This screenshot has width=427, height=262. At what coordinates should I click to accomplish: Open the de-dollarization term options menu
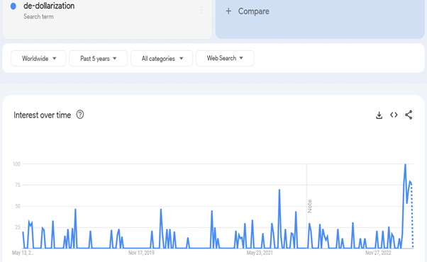(201, 11)
